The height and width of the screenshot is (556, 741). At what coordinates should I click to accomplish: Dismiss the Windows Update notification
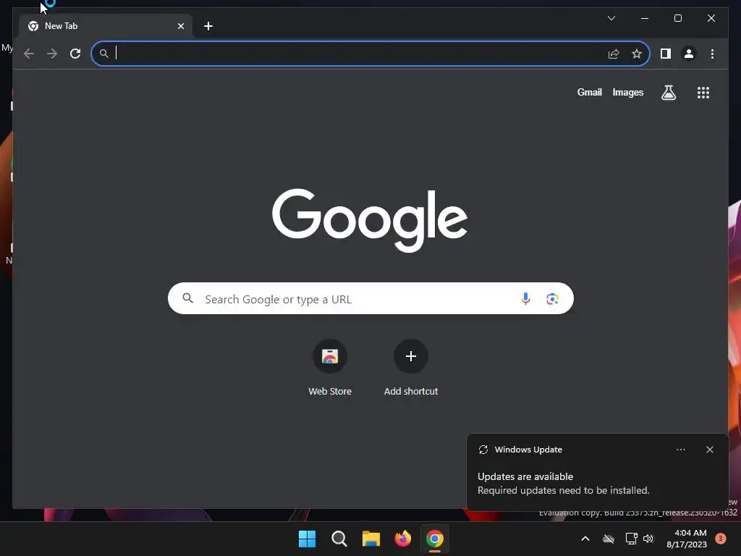(x=709, y=450)
